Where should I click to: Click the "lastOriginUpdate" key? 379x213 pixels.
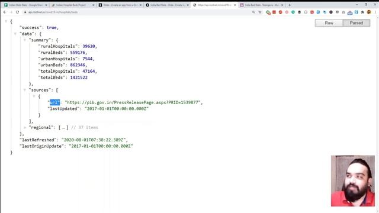pos(42,146)
